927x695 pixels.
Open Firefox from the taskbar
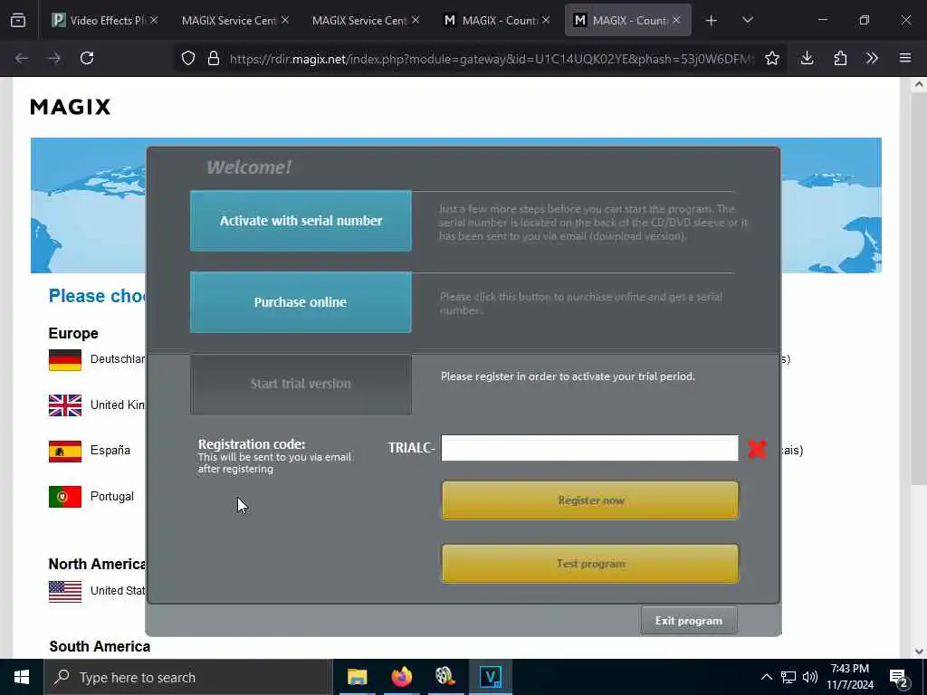(x=401, y=677)
